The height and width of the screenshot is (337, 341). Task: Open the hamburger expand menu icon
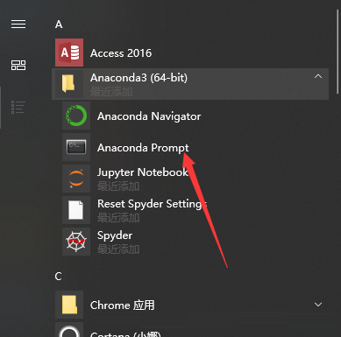(18, 24)
